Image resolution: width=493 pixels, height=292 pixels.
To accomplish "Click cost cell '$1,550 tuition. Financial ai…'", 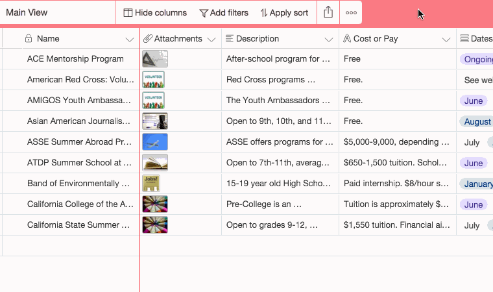I will 398,225.
